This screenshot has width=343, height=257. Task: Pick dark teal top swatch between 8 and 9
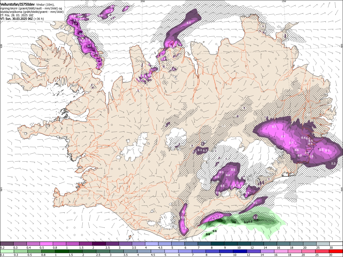tap(217, 244)
